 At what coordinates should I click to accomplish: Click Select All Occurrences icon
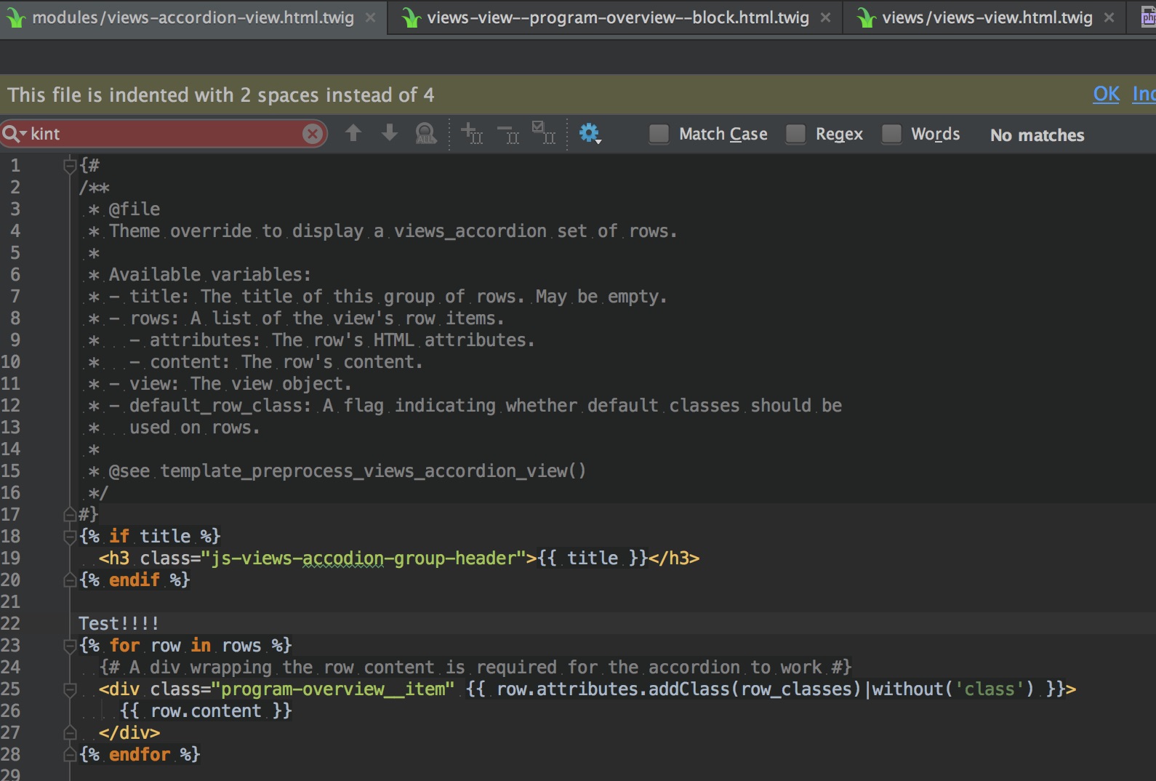click(544, 133)
